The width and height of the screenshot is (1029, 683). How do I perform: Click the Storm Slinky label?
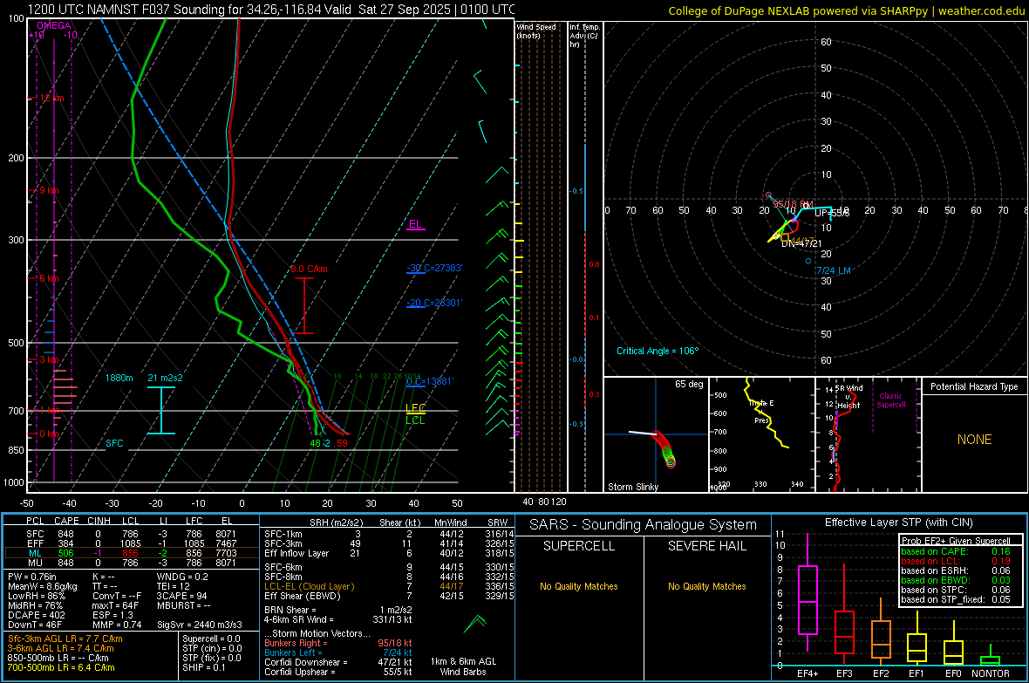pyautogui.click(x=632, y=487)
